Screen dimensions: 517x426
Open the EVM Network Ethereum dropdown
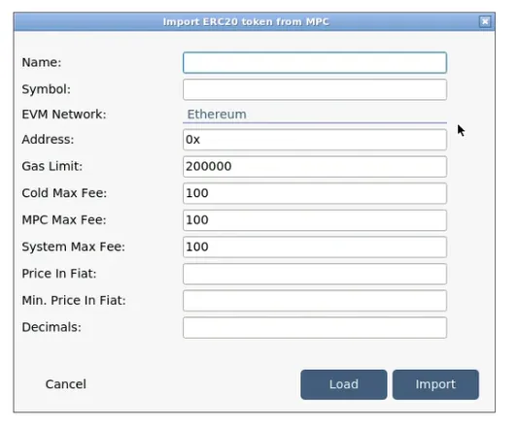pos(315,115)
